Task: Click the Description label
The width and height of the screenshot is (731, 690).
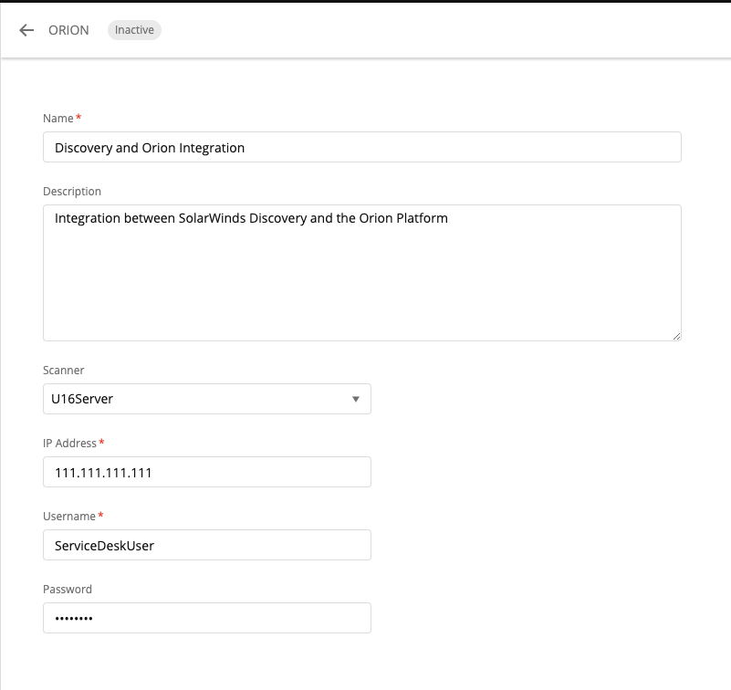Action: pyautogui.click(x=72, y=192)
